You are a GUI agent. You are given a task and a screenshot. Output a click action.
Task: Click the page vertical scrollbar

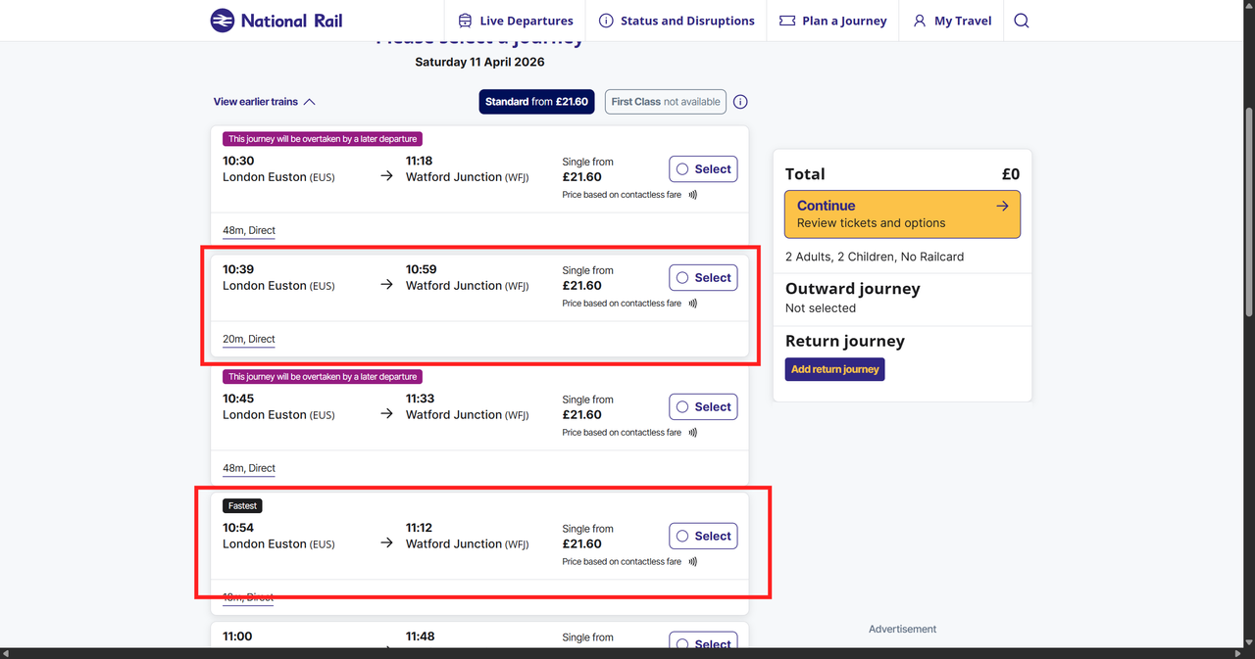click(1248, 211)
